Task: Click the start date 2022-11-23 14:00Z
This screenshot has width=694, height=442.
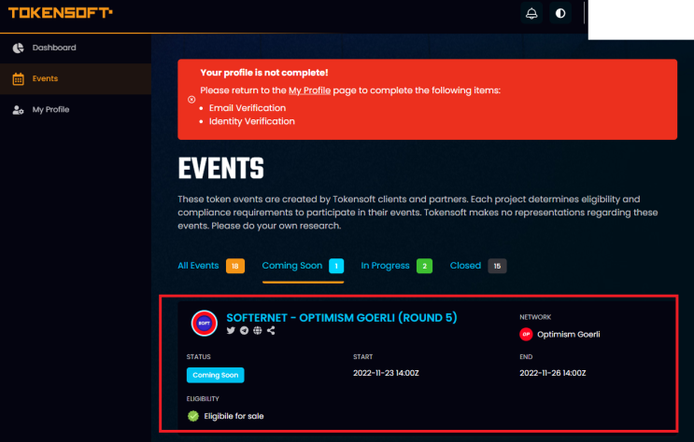Action: pyautogui.click(x=386, y=373)
